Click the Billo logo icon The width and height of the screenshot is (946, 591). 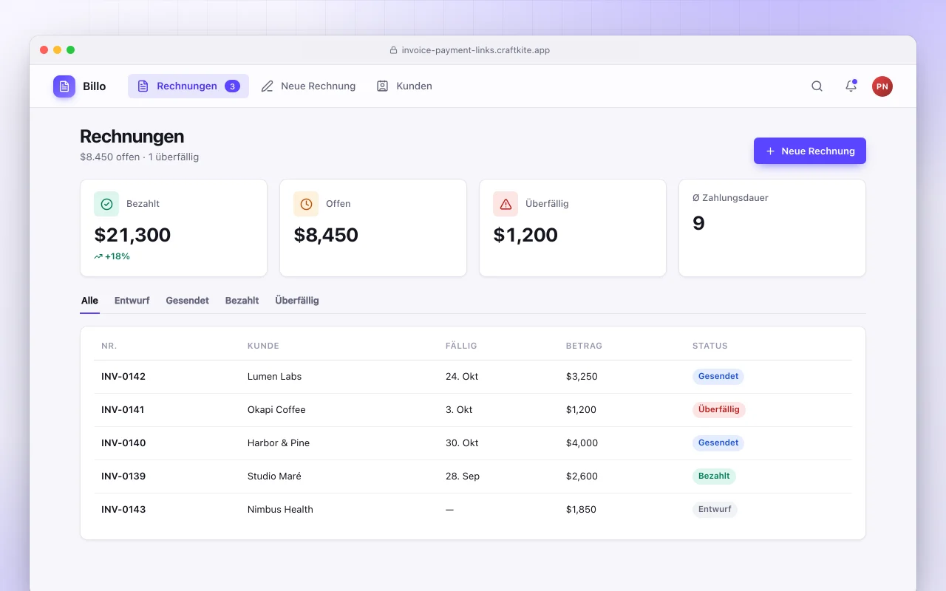(x=64, y=86)
